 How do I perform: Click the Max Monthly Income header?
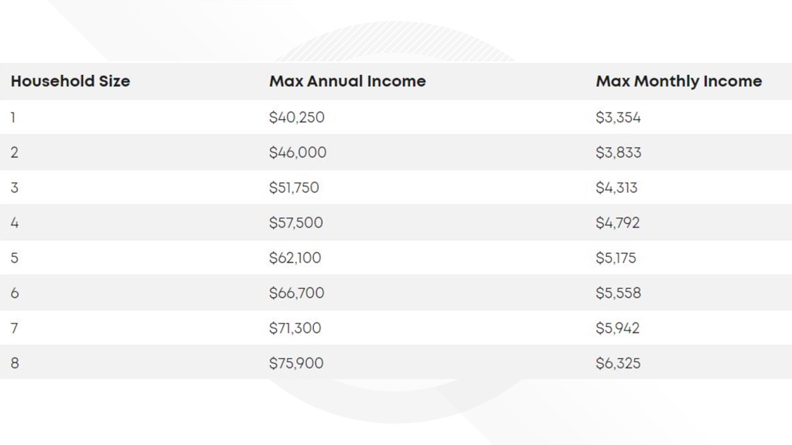tap(679, 81)
